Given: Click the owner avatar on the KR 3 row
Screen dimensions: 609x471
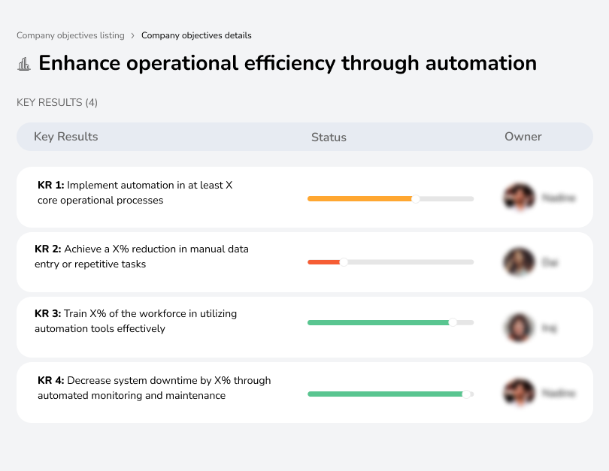Looking at the screenshot, I should click(518, 328).
